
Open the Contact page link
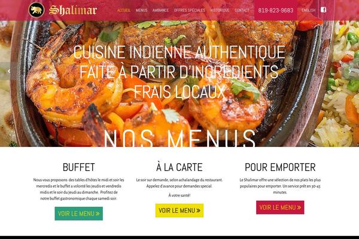[242, 10]
